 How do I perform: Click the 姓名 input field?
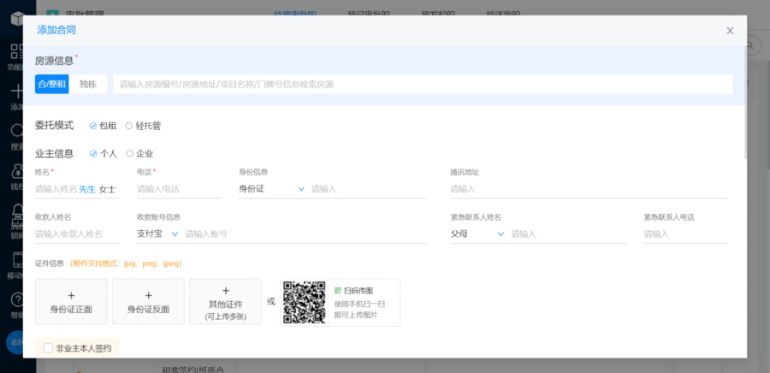pyautogui.click(x=56, y=189)
